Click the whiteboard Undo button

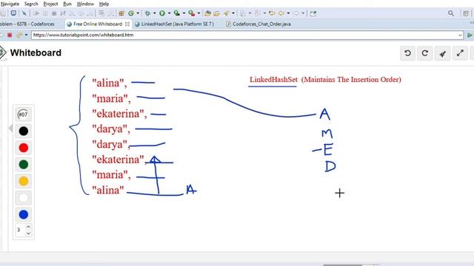(x=407, y=53)
